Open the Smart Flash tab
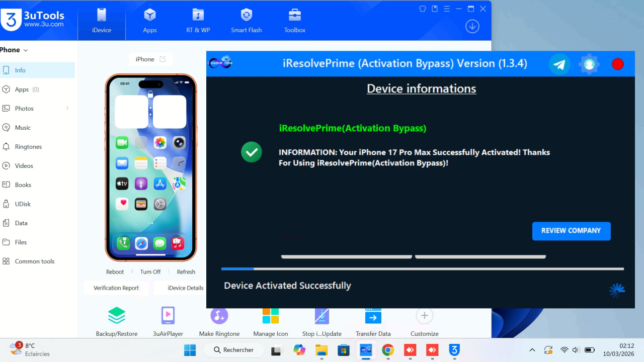 [x=247, y=21]
